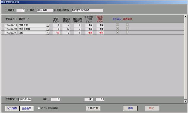
Task: Click the 社員番号 input field
Action: [20, 10]
